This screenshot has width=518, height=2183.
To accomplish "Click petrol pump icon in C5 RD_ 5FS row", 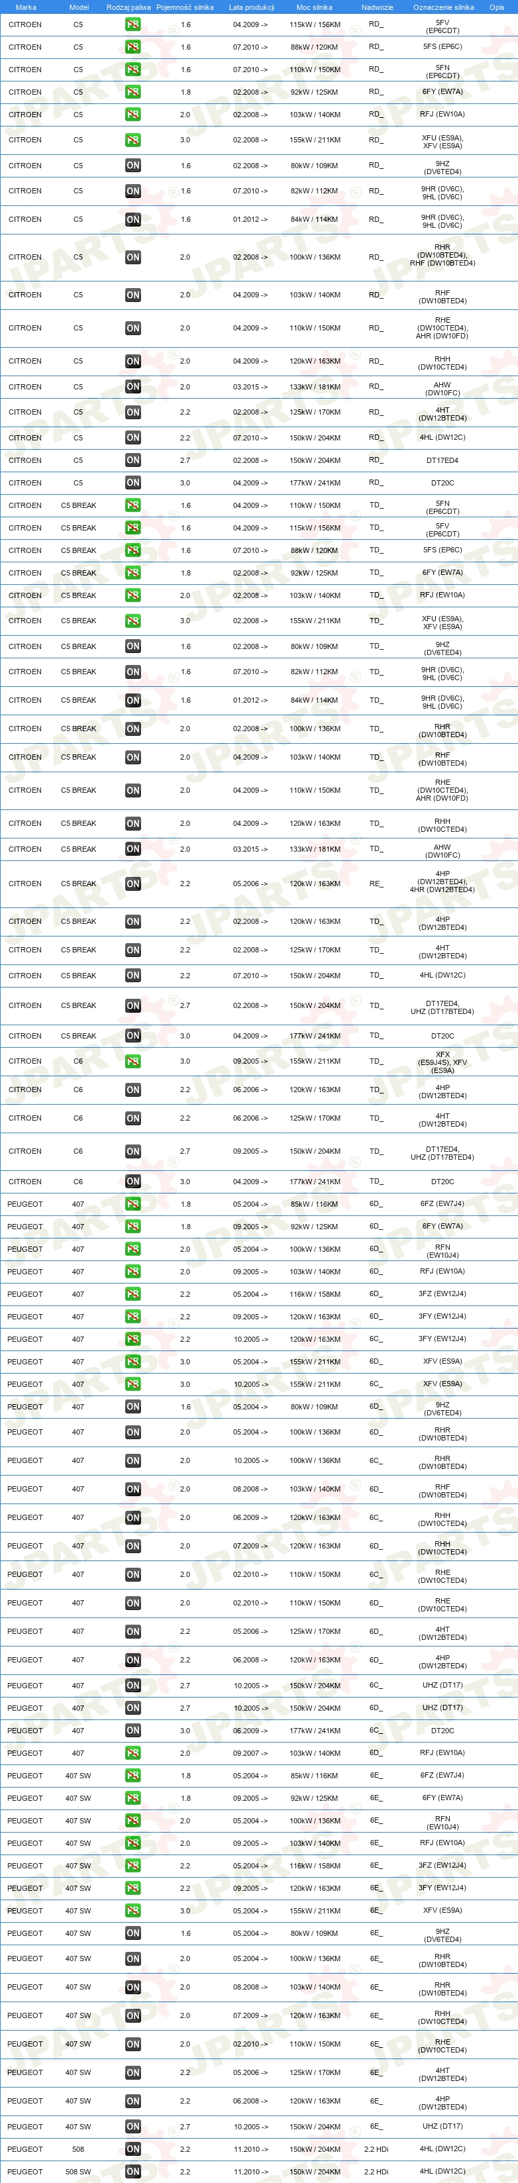I will click(x=133, y=48).
